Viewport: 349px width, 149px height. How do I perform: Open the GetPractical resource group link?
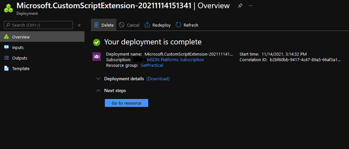pos(152,65)
